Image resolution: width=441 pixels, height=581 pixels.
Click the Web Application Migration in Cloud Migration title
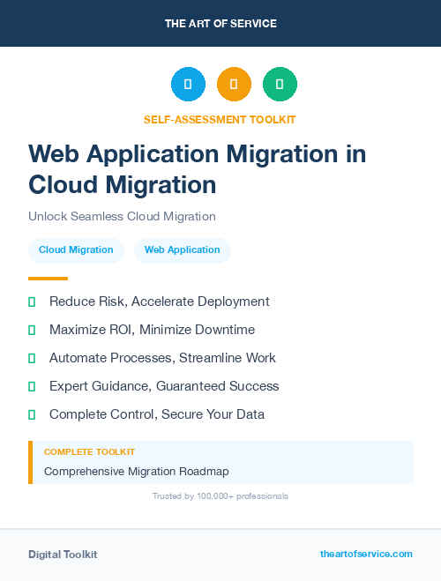(198, 169)
